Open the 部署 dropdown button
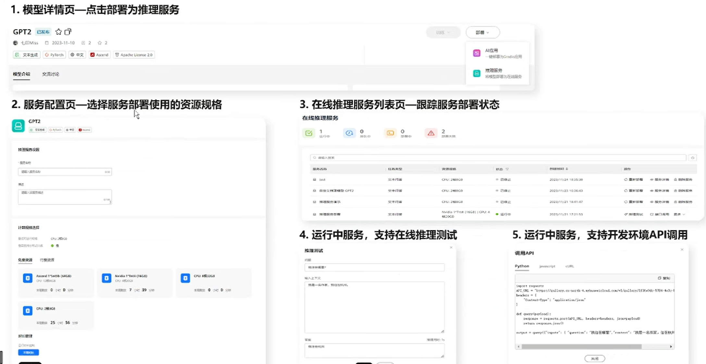The height and width of the screenshot is (364, 706). [482, 32]
